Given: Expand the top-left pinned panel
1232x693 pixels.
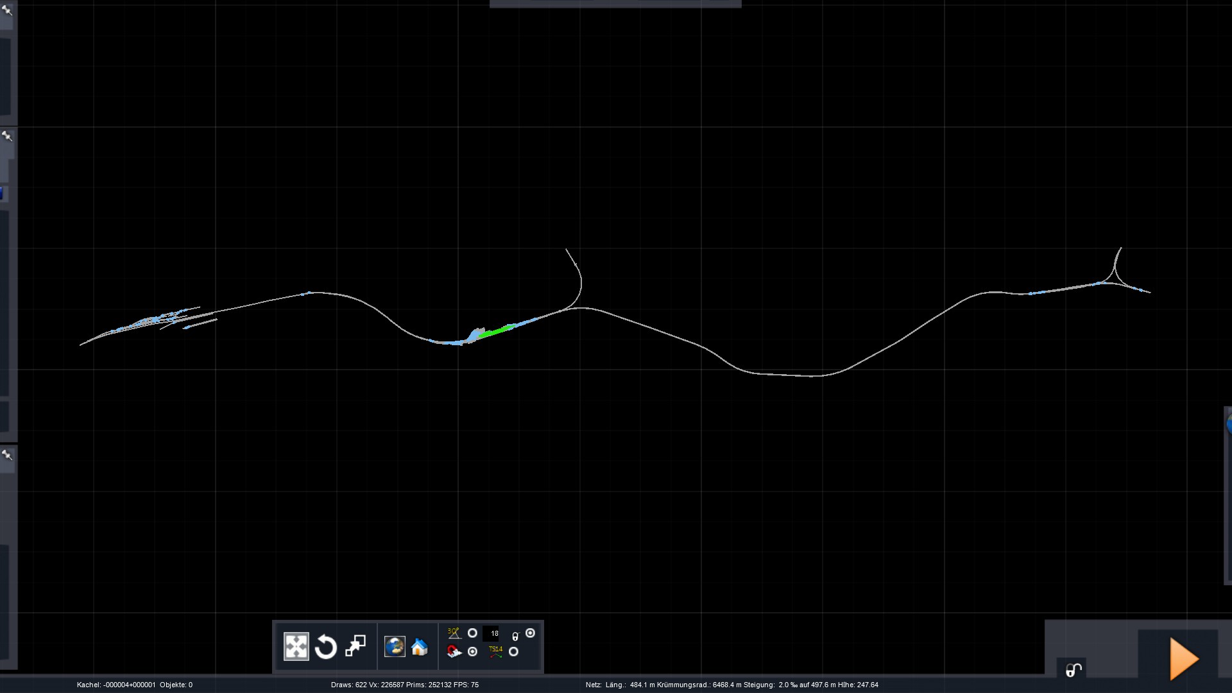Looking at the screenshot, I should click(x=7, y=10).
